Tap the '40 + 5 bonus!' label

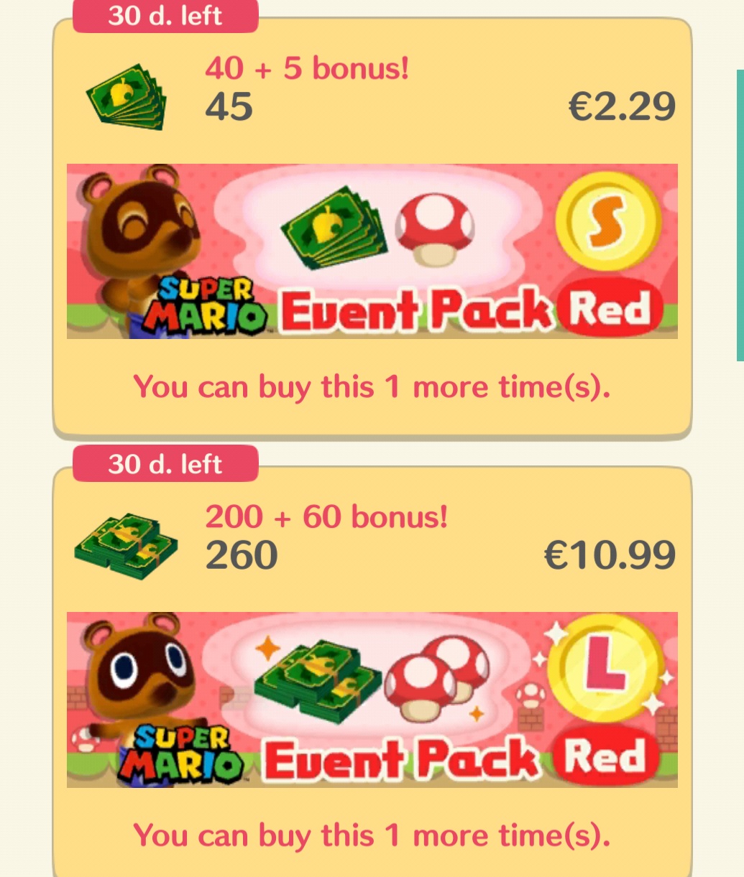tap(307, 68)
